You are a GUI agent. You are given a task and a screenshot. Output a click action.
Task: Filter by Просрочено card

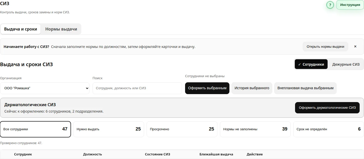pos(182,129)
